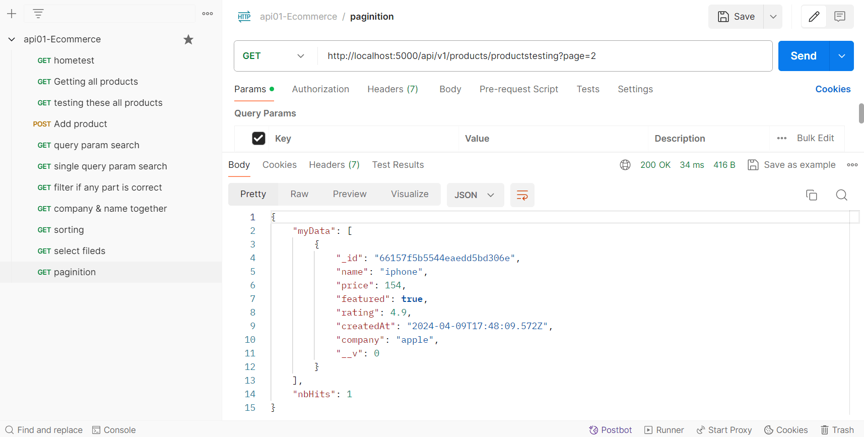Open sidebar more options ellipsis
The image size is (864, 437).
tap(208, 14)
